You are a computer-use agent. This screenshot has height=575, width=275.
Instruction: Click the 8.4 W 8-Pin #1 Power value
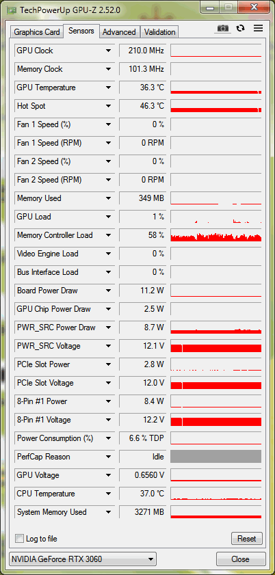(x=143, y=401)
